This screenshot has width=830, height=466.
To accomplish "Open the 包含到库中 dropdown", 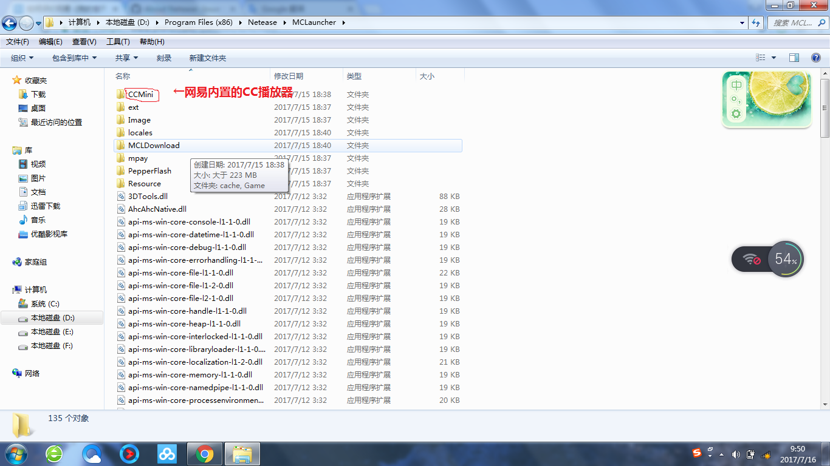I will pos(75,58).
